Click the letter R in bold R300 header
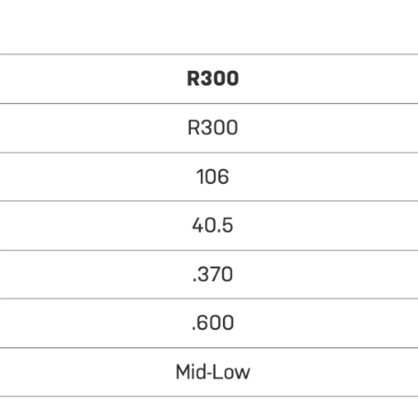418x418 pixels. 193,78
